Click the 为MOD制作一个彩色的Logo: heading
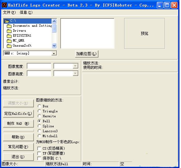Image resolution: width=181 pixels, height=168 pixels. [58, 142]
